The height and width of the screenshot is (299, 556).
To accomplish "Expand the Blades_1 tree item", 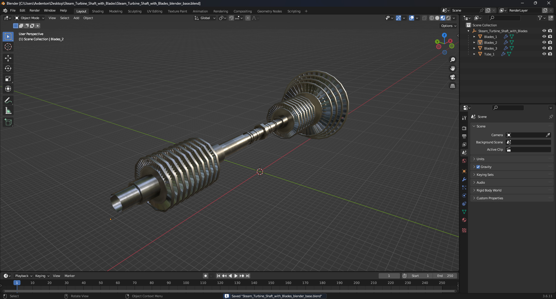I will pyautogui.click(x=474, y=37).
